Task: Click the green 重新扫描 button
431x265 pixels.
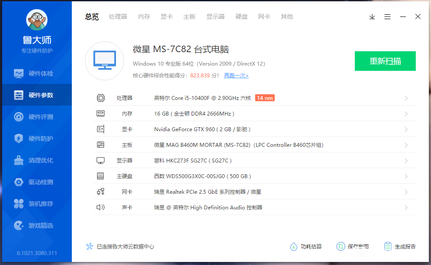Action: 385,61
